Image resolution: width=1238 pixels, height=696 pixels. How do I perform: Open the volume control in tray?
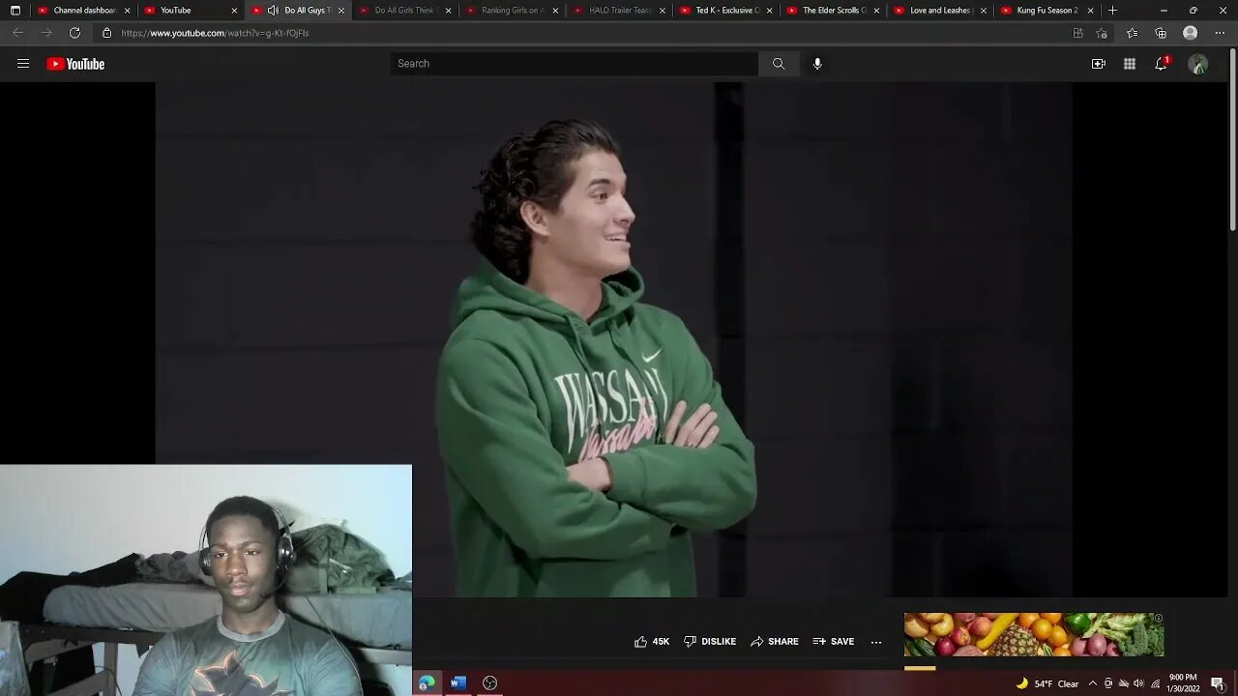(x=1138, y=683)
